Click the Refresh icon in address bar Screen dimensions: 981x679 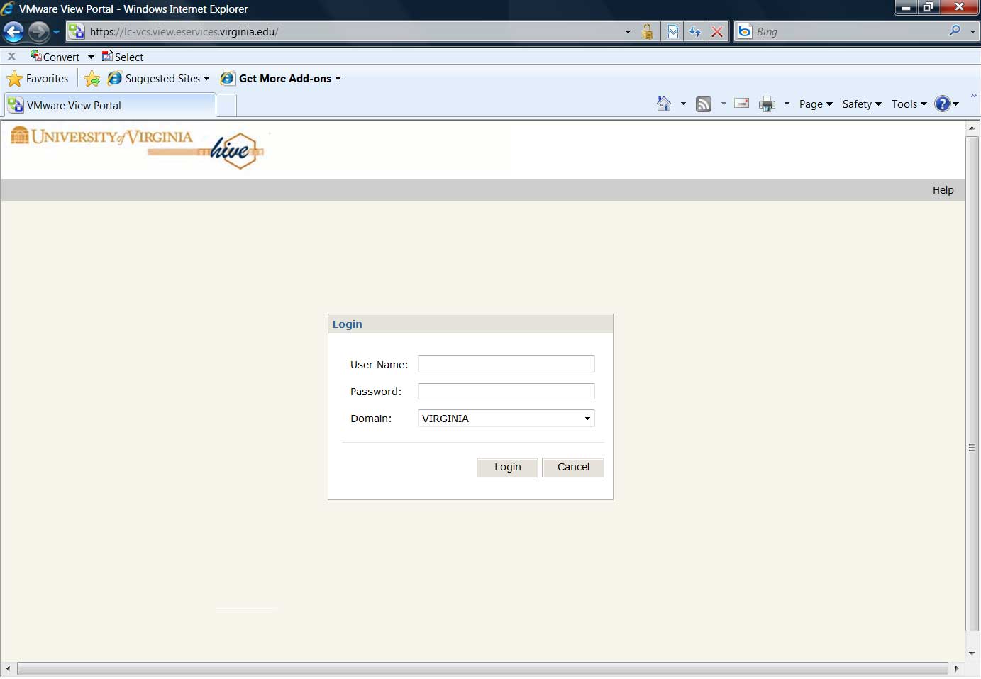pos(694,32)
